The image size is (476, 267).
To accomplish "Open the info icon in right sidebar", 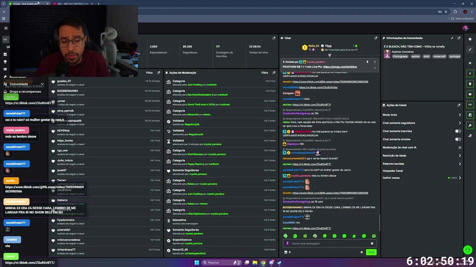I will click(470, 39).
